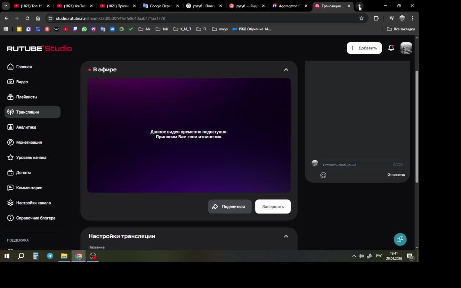This screenshot has width=461, height=288.
Task: Go to Донаты section
Action: click(19, 172)
